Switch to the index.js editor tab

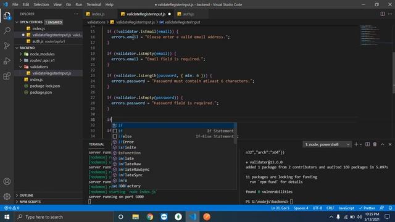click(98, 14)
